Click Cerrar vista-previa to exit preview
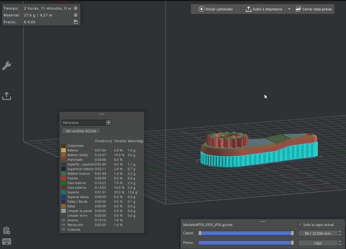The height and width of the screenshot is (249, 346). coord(314,9)
